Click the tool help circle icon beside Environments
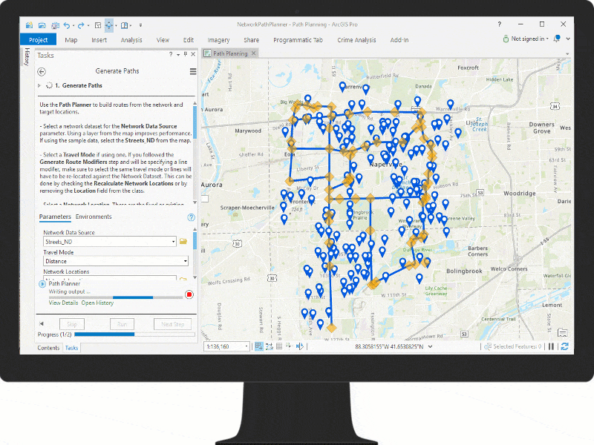The height and width of the screenshot is (445, 594). tap(192, 217)
